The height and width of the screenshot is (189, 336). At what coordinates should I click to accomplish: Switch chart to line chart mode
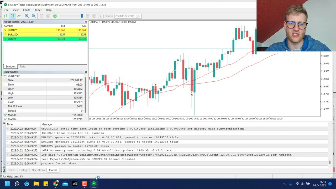pyautogui.click(x=19, y=16)
